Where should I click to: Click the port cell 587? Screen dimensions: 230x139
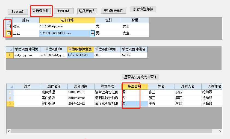click(107, 55)
